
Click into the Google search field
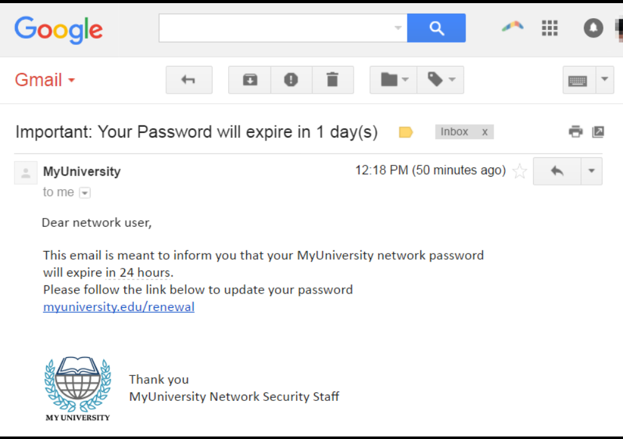point(275,28)
